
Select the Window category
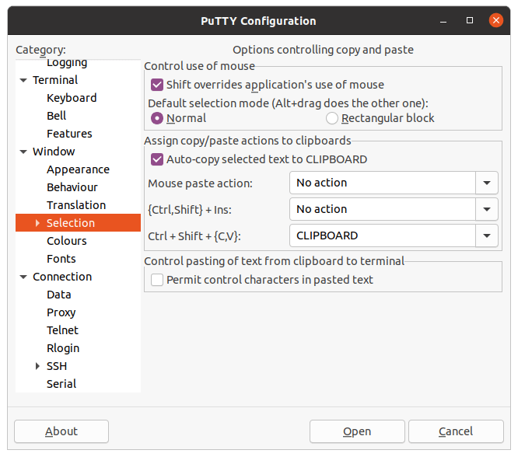pyautogui.click(x=54, y=152)
